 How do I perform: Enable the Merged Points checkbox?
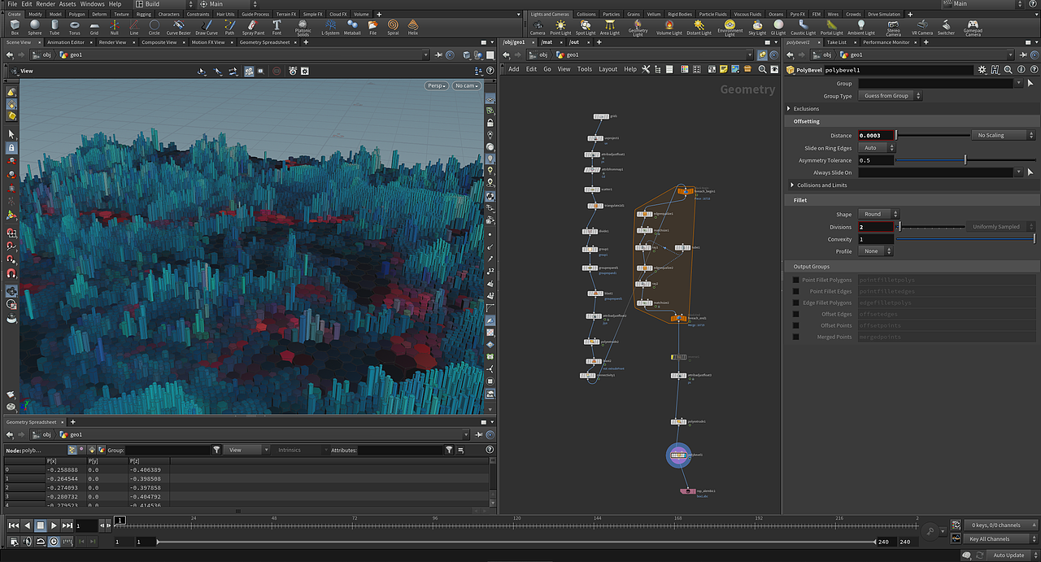tap(796, 337)
